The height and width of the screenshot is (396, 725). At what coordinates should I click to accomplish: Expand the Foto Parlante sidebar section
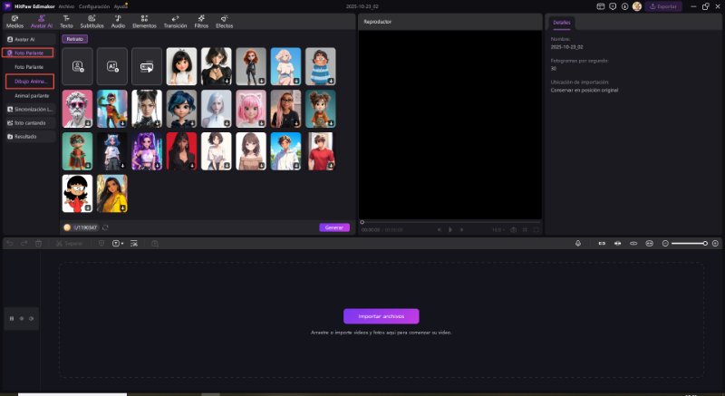pyautogui.click(x=29, y=53)
